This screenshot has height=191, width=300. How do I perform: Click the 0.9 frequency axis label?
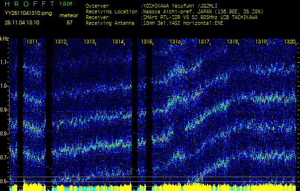coord(3,110)
